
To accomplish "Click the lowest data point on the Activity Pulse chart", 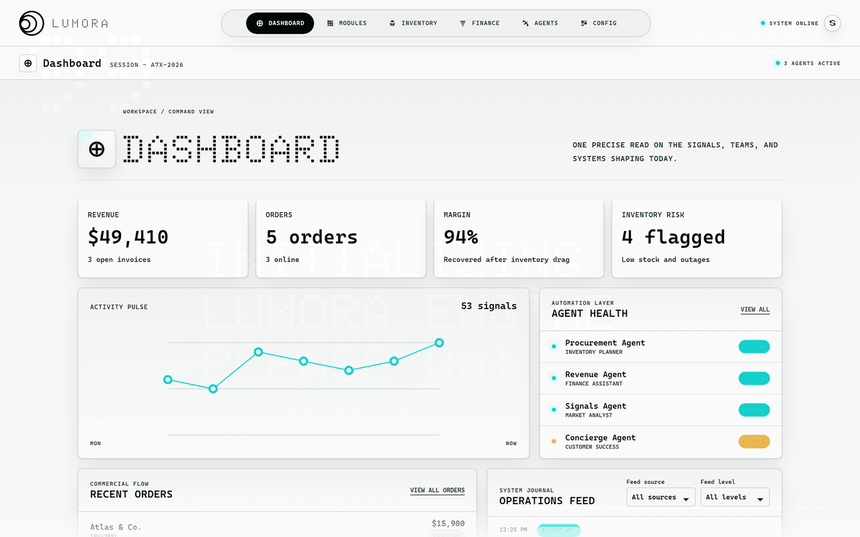I will (x=213, y=389).
